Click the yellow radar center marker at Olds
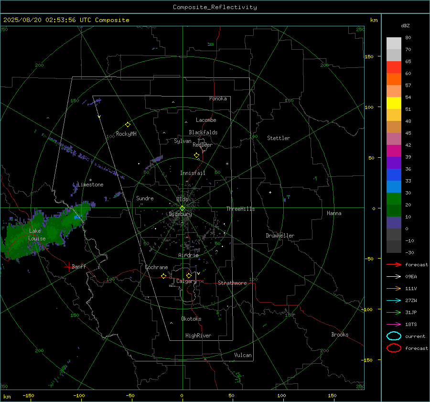The width and height of the screenshot is (430, 402). 182,208
